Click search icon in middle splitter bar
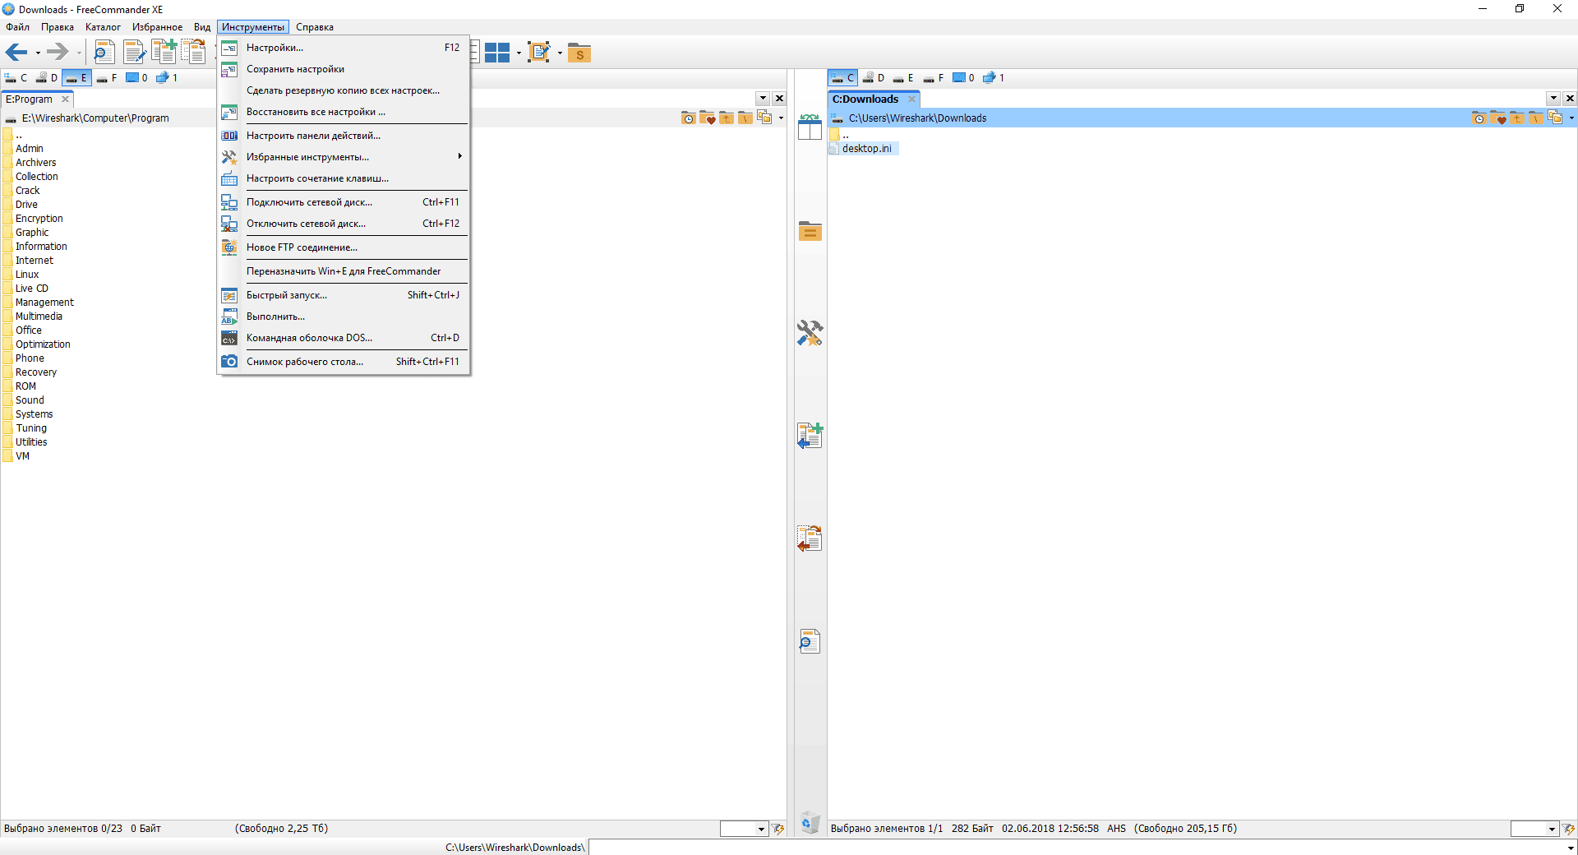This screenshot has height=855, width=1578. click(x=810, y=641)
